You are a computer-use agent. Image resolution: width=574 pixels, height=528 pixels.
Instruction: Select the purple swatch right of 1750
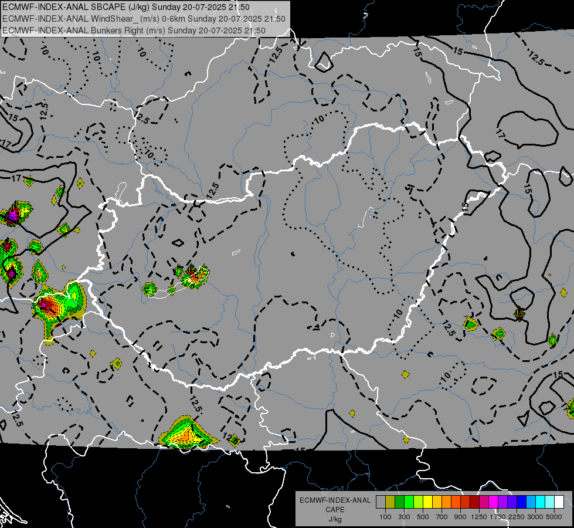pos(503,502)
